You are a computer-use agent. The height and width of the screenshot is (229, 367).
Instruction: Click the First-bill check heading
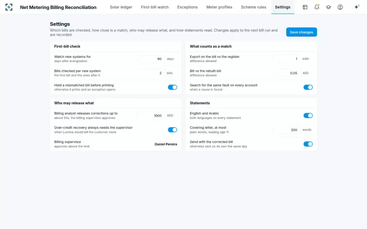(67, 46)
